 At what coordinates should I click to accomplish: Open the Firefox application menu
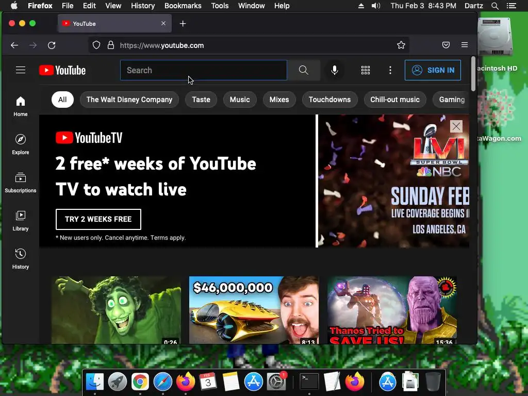[465, 45]
